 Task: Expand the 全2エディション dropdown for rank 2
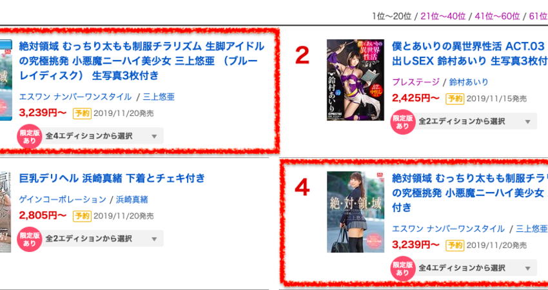pos(475,121)
